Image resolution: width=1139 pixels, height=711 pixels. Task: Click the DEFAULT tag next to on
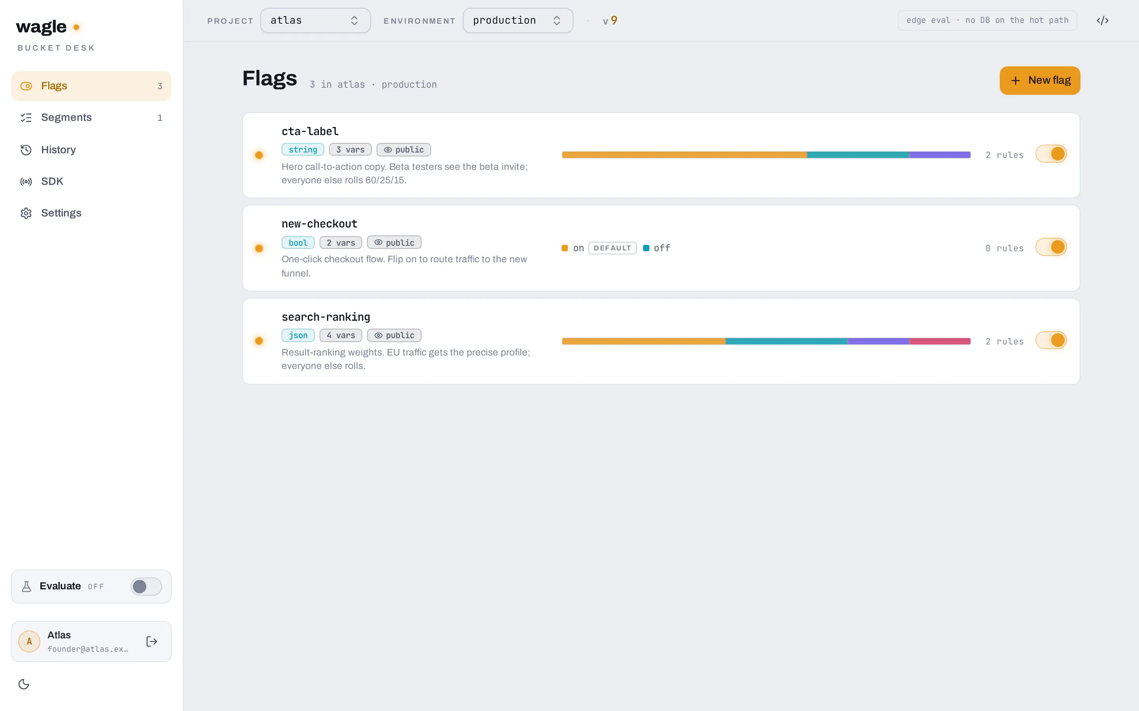tap(612, 248)
